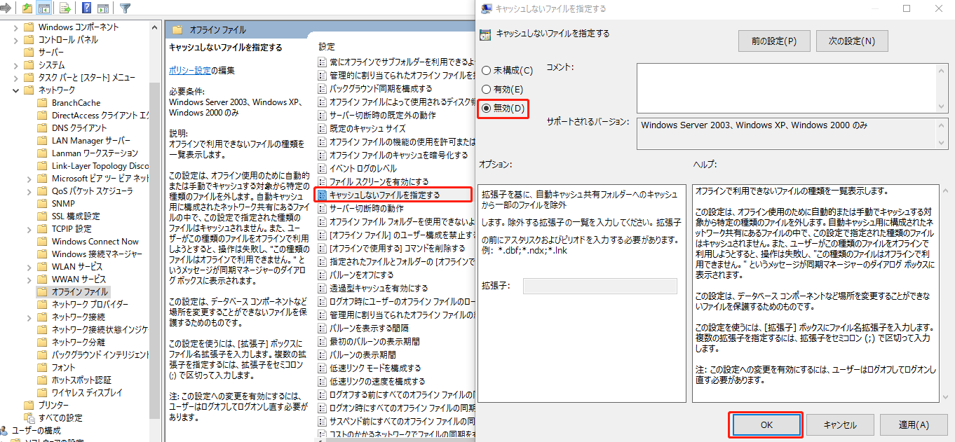Screen dimensions: 955x442
Task: Expand the QoS パケット スケジューラ node
Action: (x=30, y=191)
